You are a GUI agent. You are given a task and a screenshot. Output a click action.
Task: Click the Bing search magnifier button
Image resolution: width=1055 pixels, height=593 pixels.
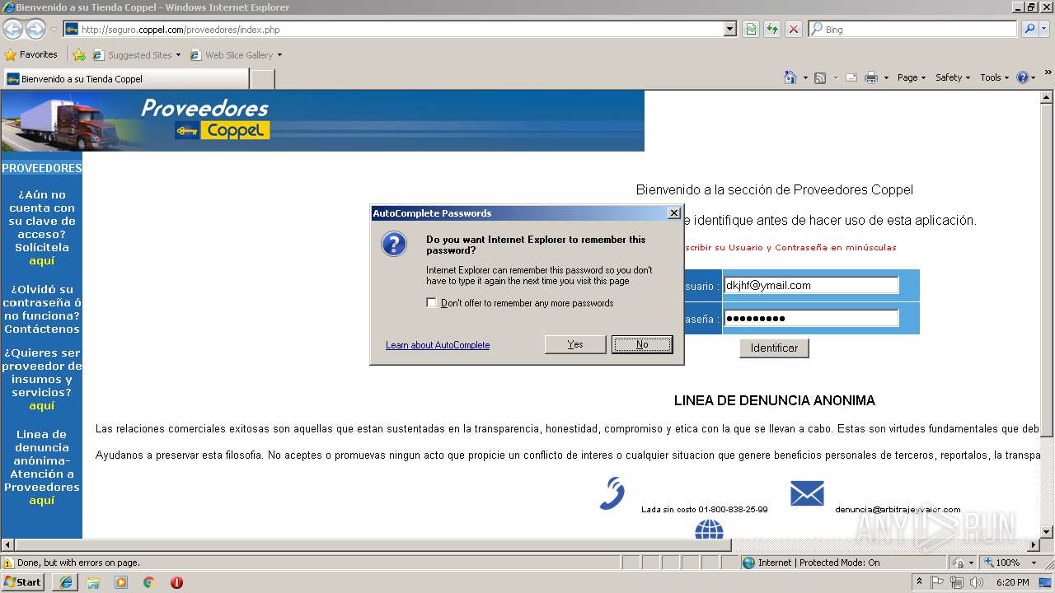[1029, 29]
